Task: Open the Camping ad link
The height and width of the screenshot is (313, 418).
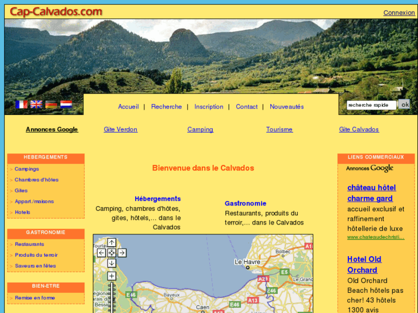Action: (200, 129)
